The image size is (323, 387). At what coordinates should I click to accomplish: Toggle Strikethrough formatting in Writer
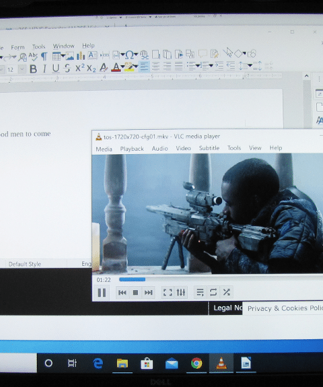(x=67, y=69)
